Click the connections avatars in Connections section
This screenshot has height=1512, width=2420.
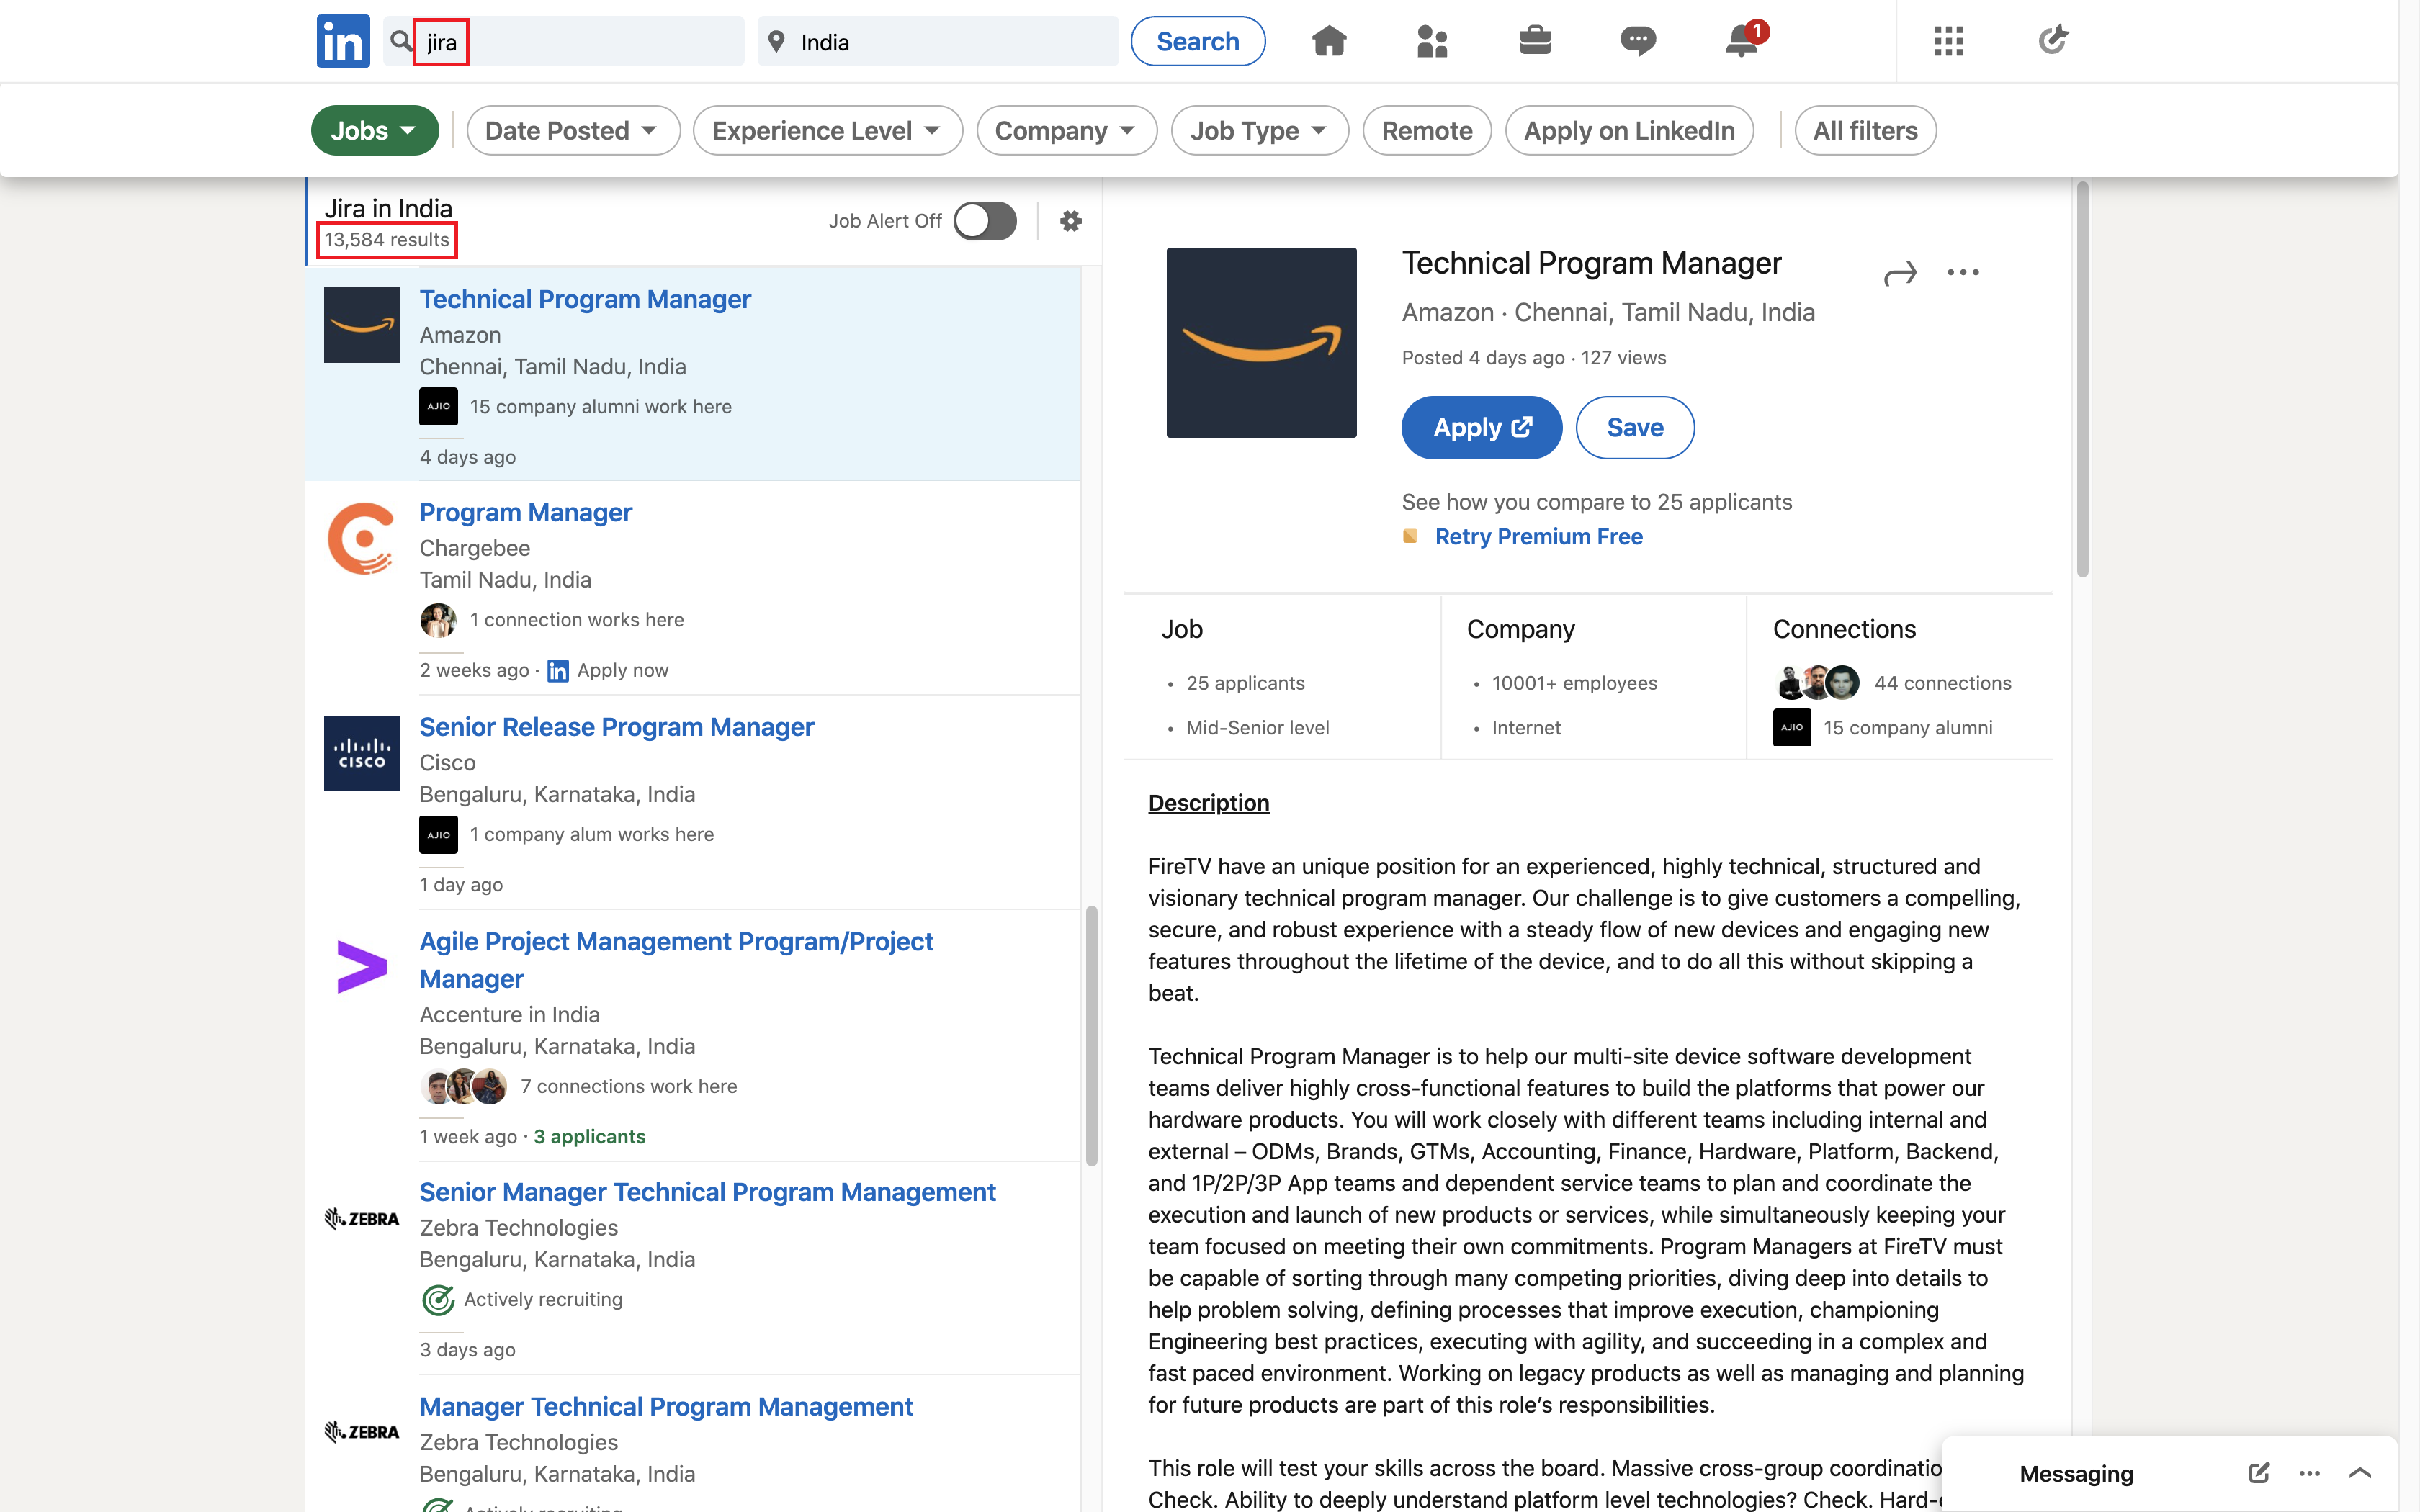point(1817,682)
